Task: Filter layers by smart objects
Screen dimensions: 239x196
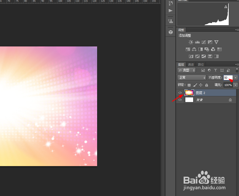Action: [228, 70]
